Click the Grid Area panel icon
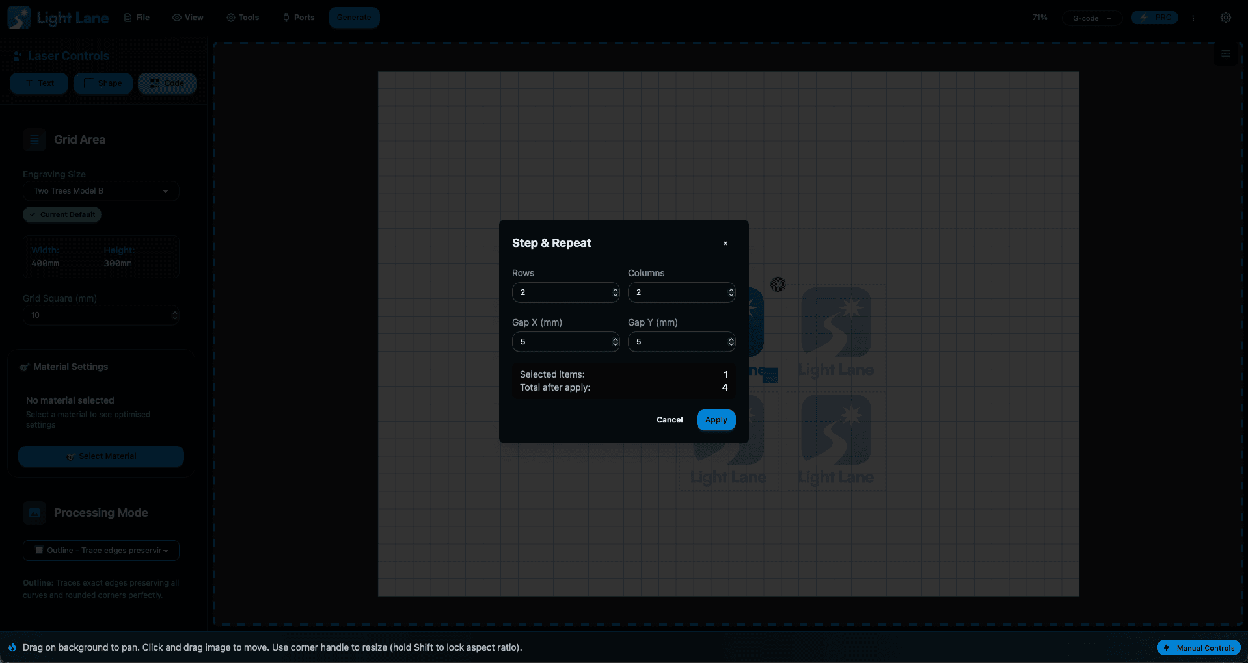Image resolution: width=1248 pixels, height=663 pixels. [x=34, y=140]
